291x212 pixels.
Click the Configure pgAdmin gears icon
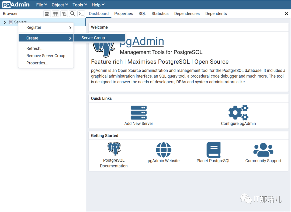238,113
